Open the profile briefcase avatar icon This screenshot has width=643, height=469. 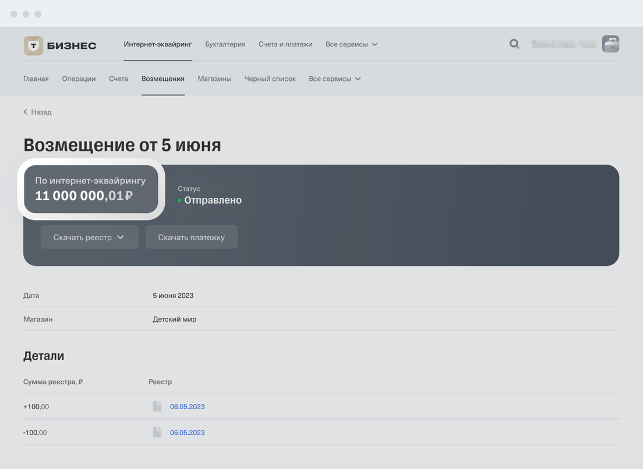[610, 44]
